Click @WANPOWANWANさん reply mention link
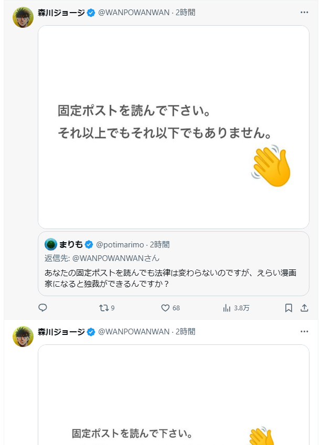 115,258
